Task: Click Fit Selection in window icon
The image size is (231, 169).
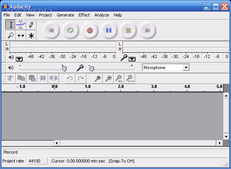Action: click(119, 78)
